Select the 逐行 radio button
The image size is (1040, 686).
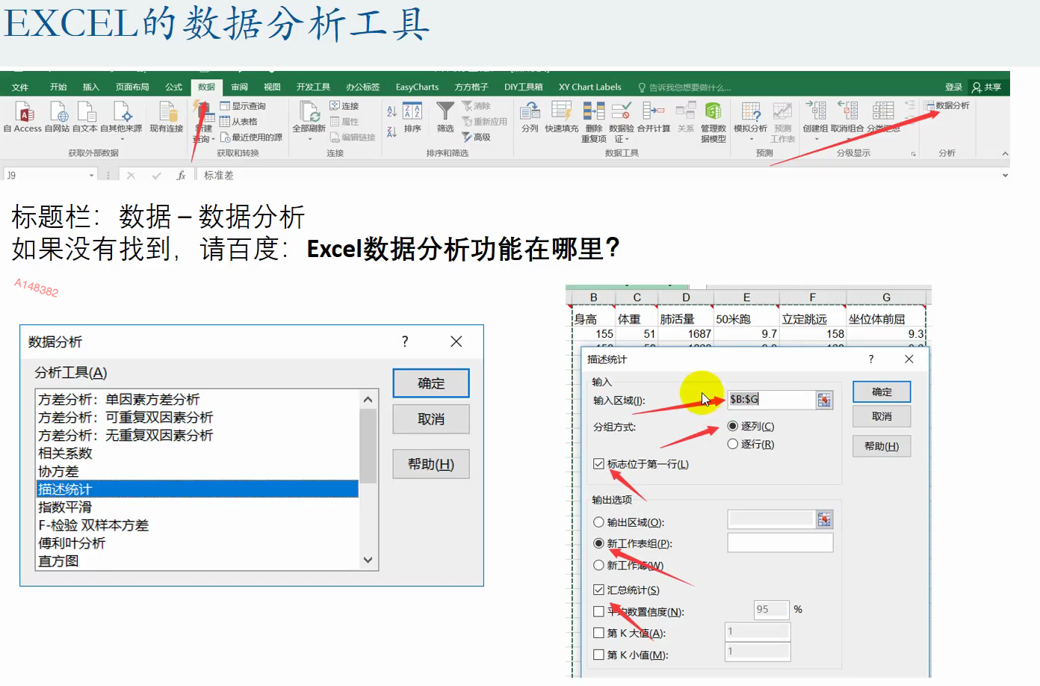coord(732,444)
